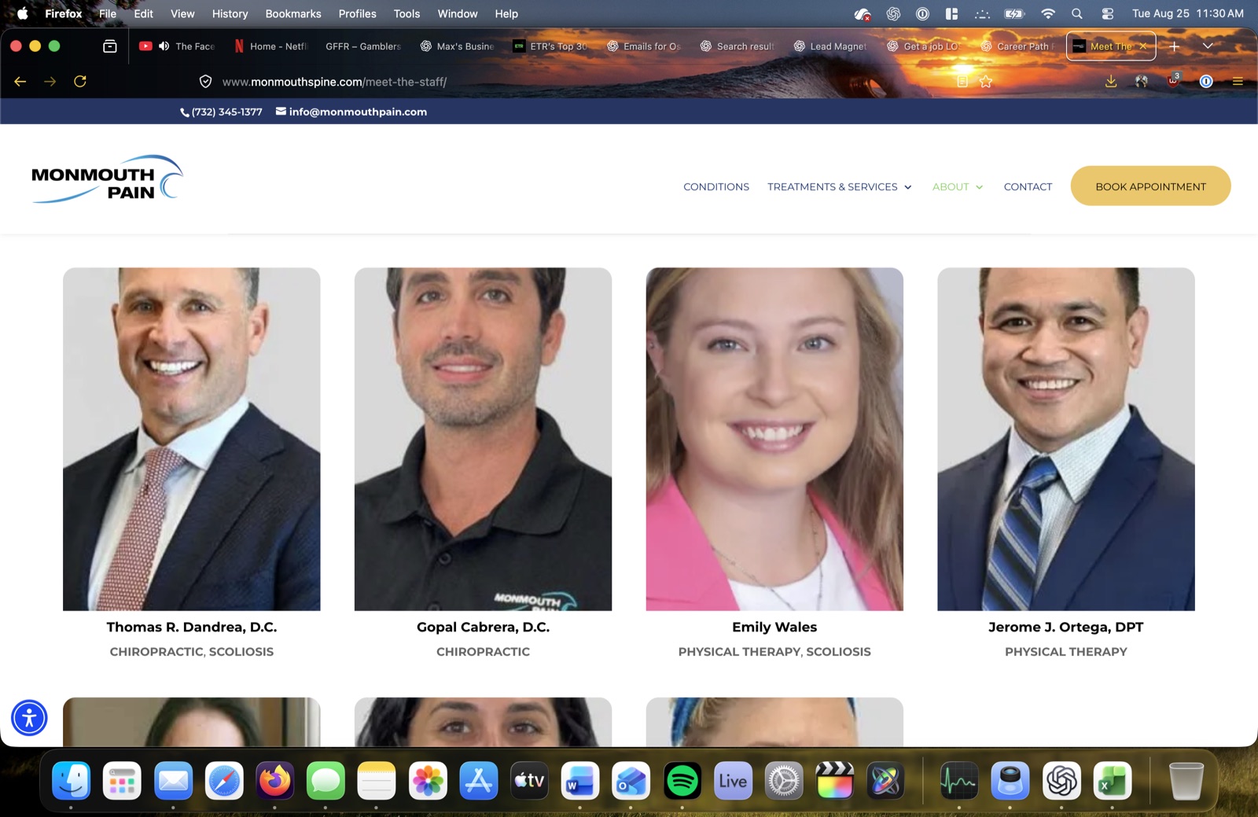Click the tracking protection shield icon
Screen dimensions: 1258x817
(205, 82)
